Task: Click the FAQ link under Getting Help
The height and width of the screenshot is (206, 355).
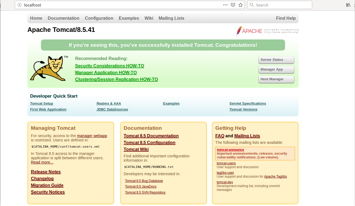Action: 220,136
